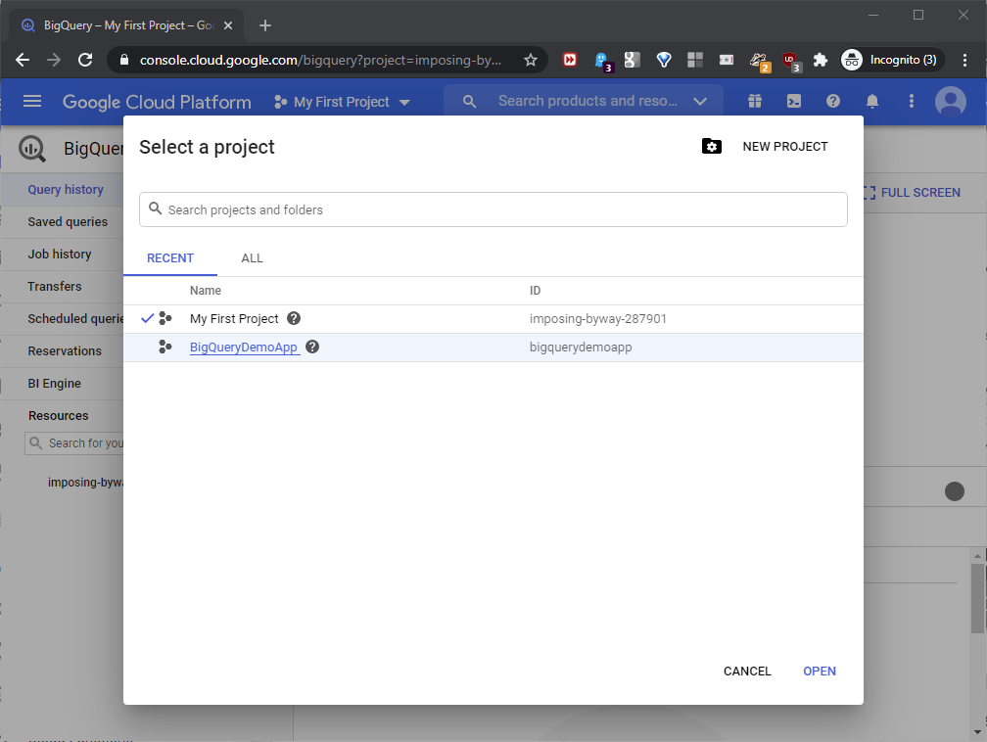Image resolution: width=987 pixels, height=742 pixels.
Task: Expand the search products dropdown arrow
Action: point(700,101)
